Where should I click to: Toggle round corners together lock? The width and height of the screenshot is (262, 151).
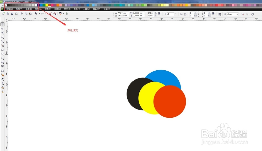click(x=213, y=13)
